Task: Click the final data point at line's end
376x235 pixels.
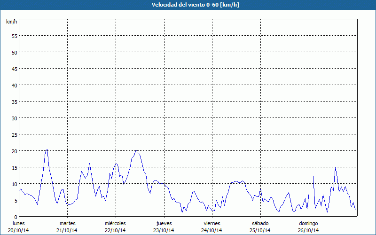Action: coord(355,210)
